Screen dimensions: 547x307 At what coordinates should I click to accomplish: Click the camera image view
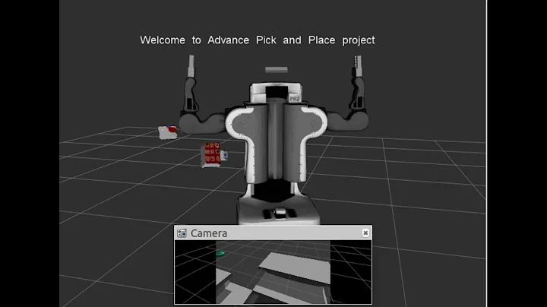pyautogui.click(x=273, y=272)
